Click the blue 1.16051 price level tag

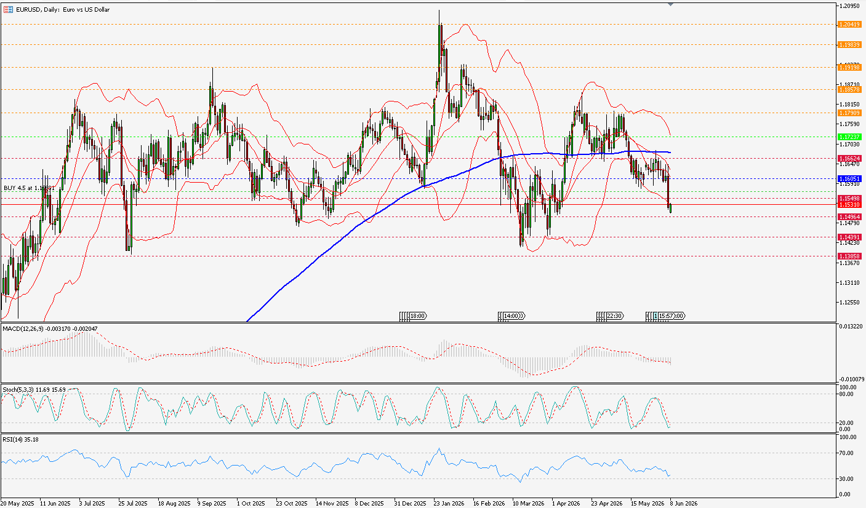pos(849,178)
